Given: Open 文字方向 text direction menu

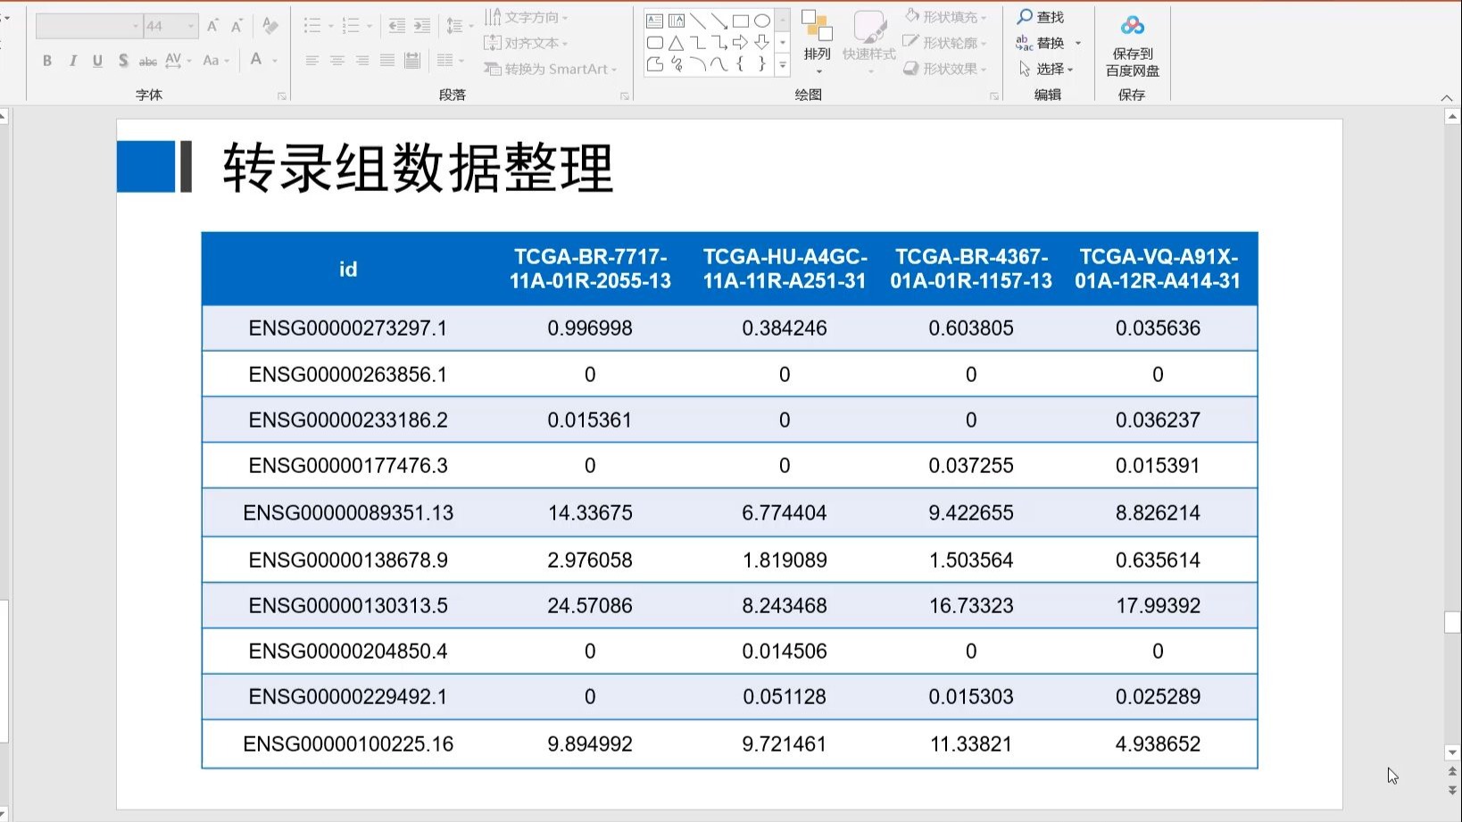Looking at the screenshot, I should pos(526,17).
